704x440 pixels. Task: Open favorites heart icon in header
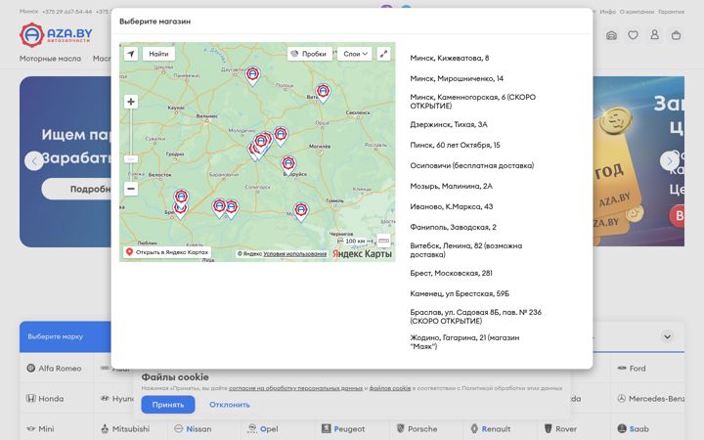[x=633, y=35]
